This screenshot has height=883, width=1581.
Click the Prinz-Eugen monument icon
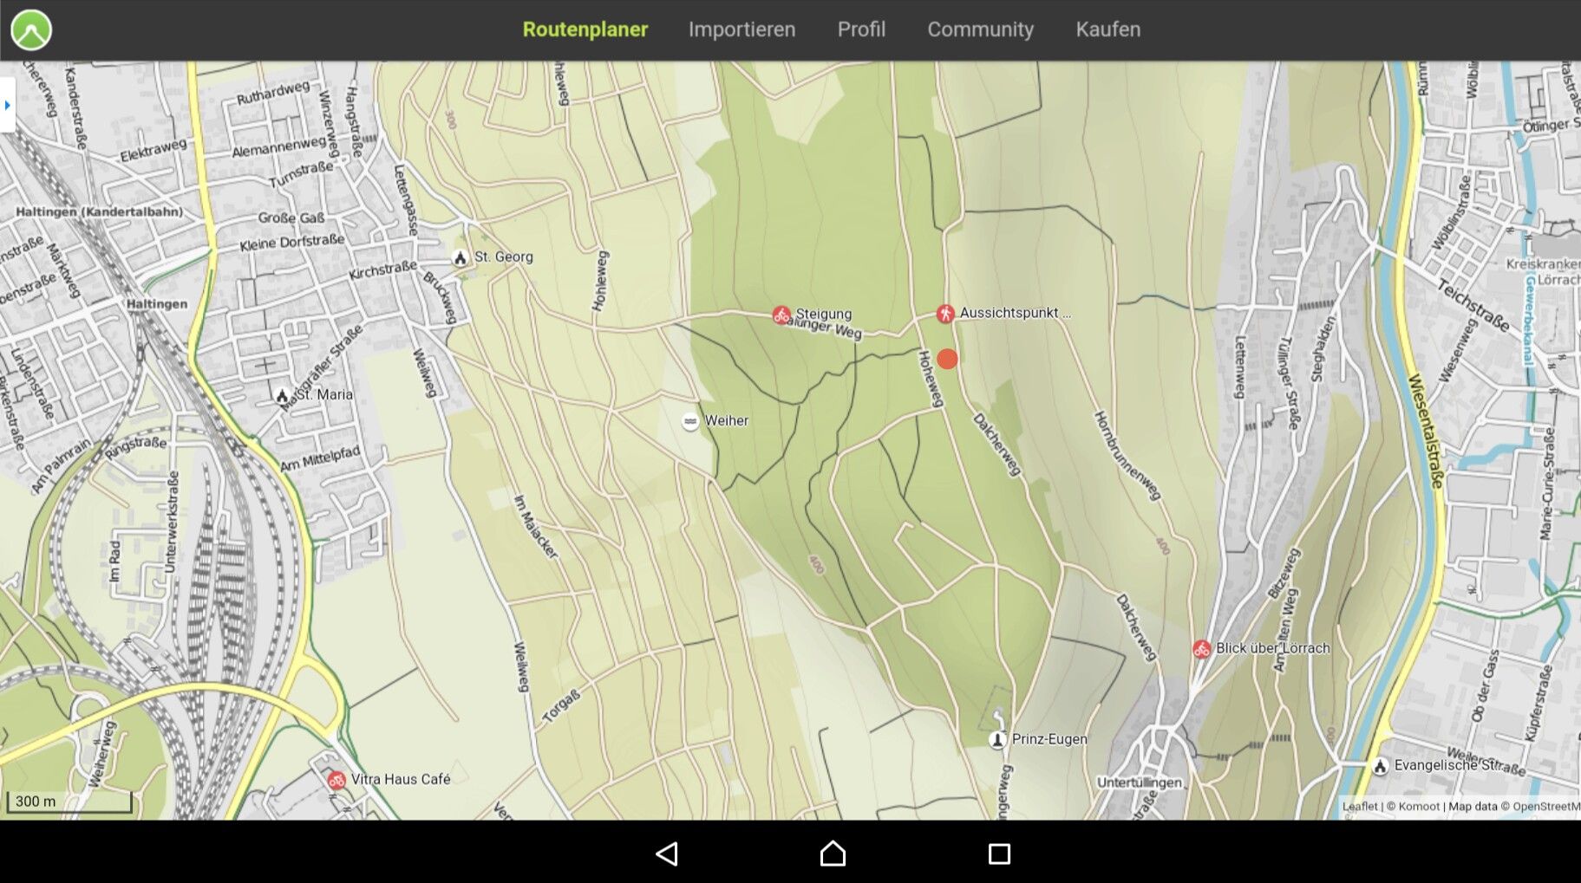[997, 739]
